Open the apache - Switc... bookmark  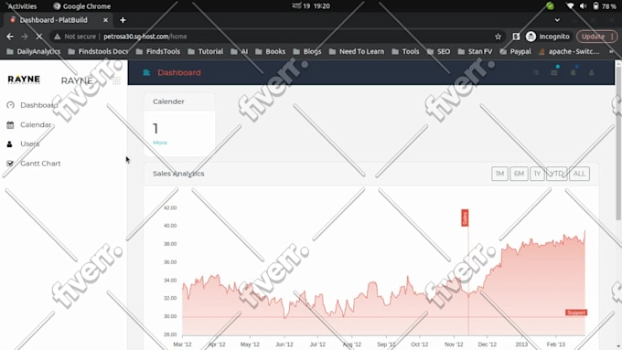pos(569,51)
